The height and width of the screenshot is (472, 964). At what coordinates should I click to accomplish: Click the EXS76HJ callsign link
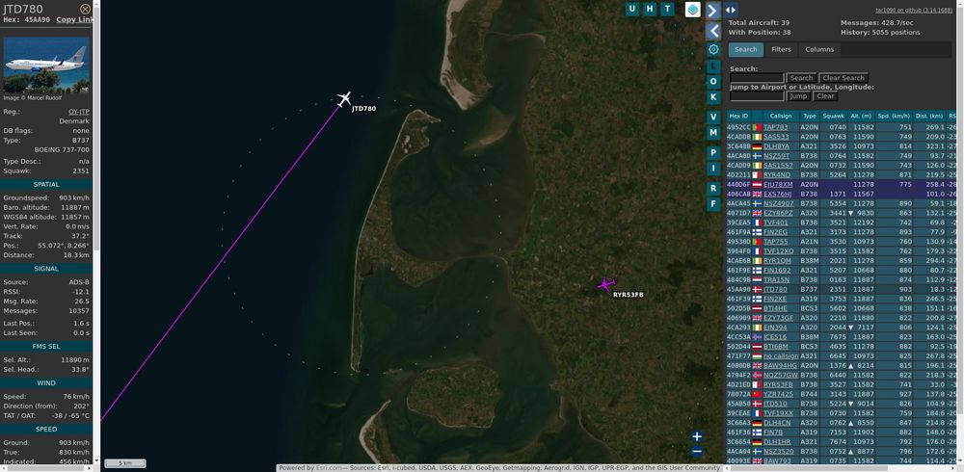tap(778, 195)
